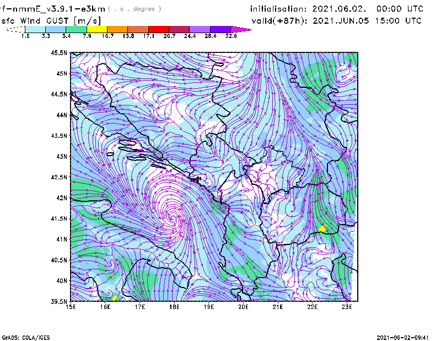Click the magenta arrow above 32.6 in legend
Screen dimensions: 441x341
[x=241, y=29]
